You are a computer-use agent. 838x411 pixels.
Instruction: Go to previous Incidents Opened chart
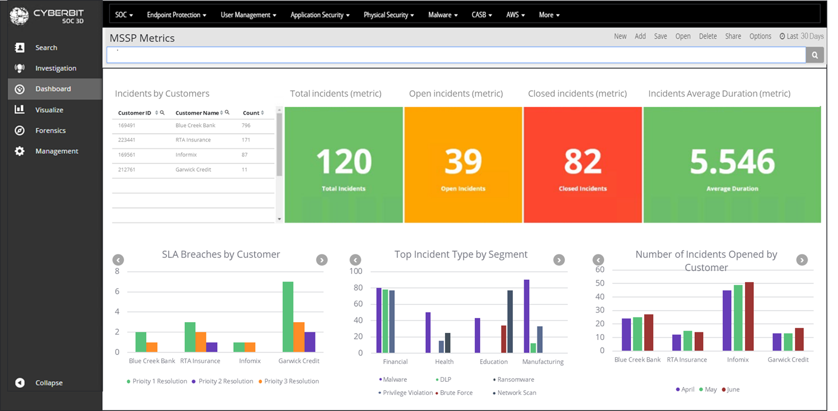tap(598, 260)
